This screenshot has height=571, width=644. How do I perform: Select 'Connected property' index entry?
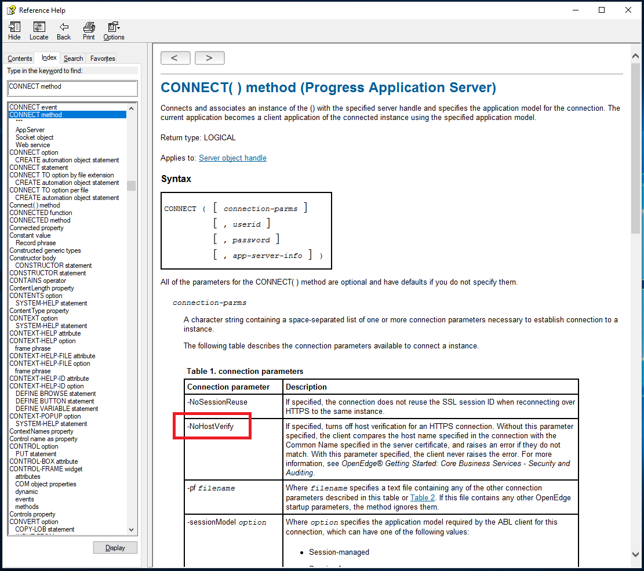pyautogui.click(x=37, y=228)
